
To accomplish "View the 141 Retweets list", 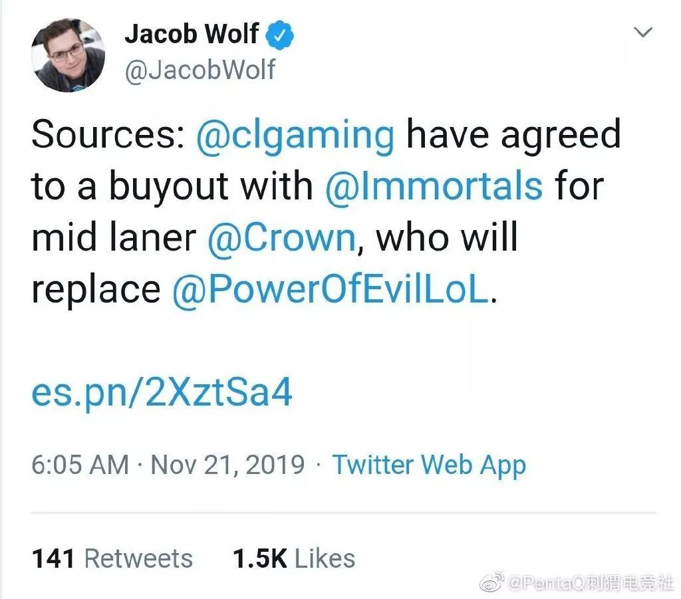I will point(112,558).
